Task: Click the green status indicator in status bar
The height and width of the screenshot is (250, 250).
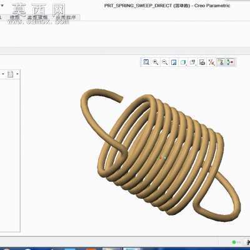Action: click(x=234, y=242)
